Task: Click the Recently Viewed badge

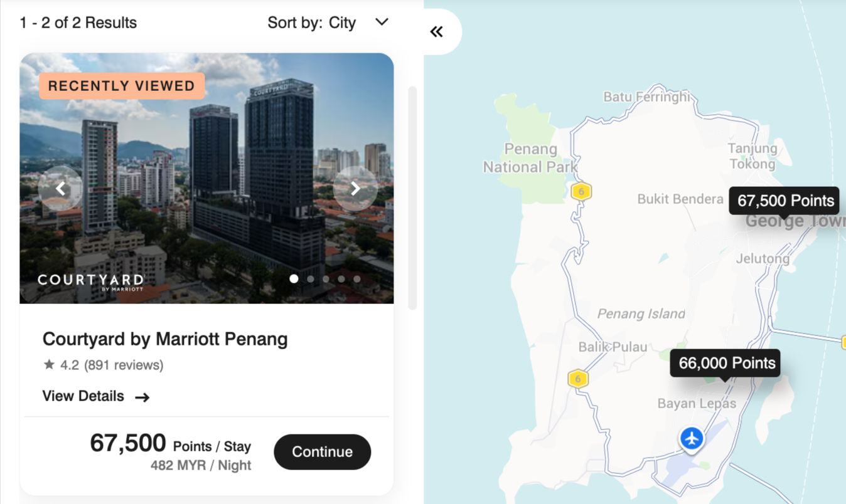Action: [122, 86]
